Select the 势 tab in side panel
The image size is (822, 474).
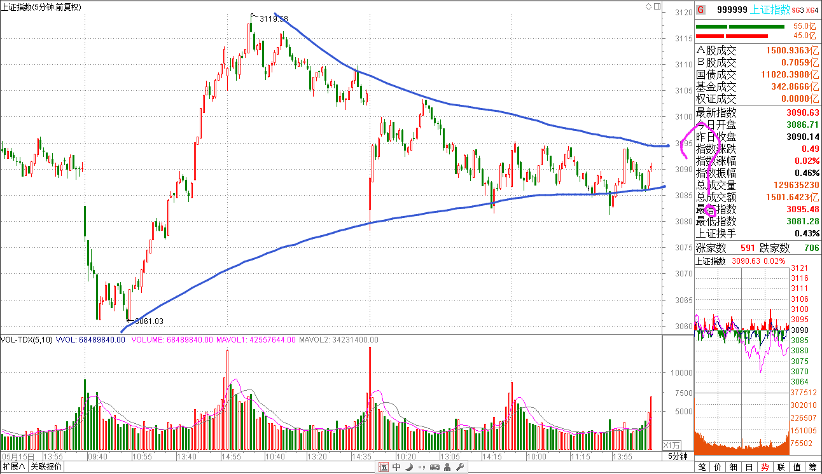click(764, 467)
